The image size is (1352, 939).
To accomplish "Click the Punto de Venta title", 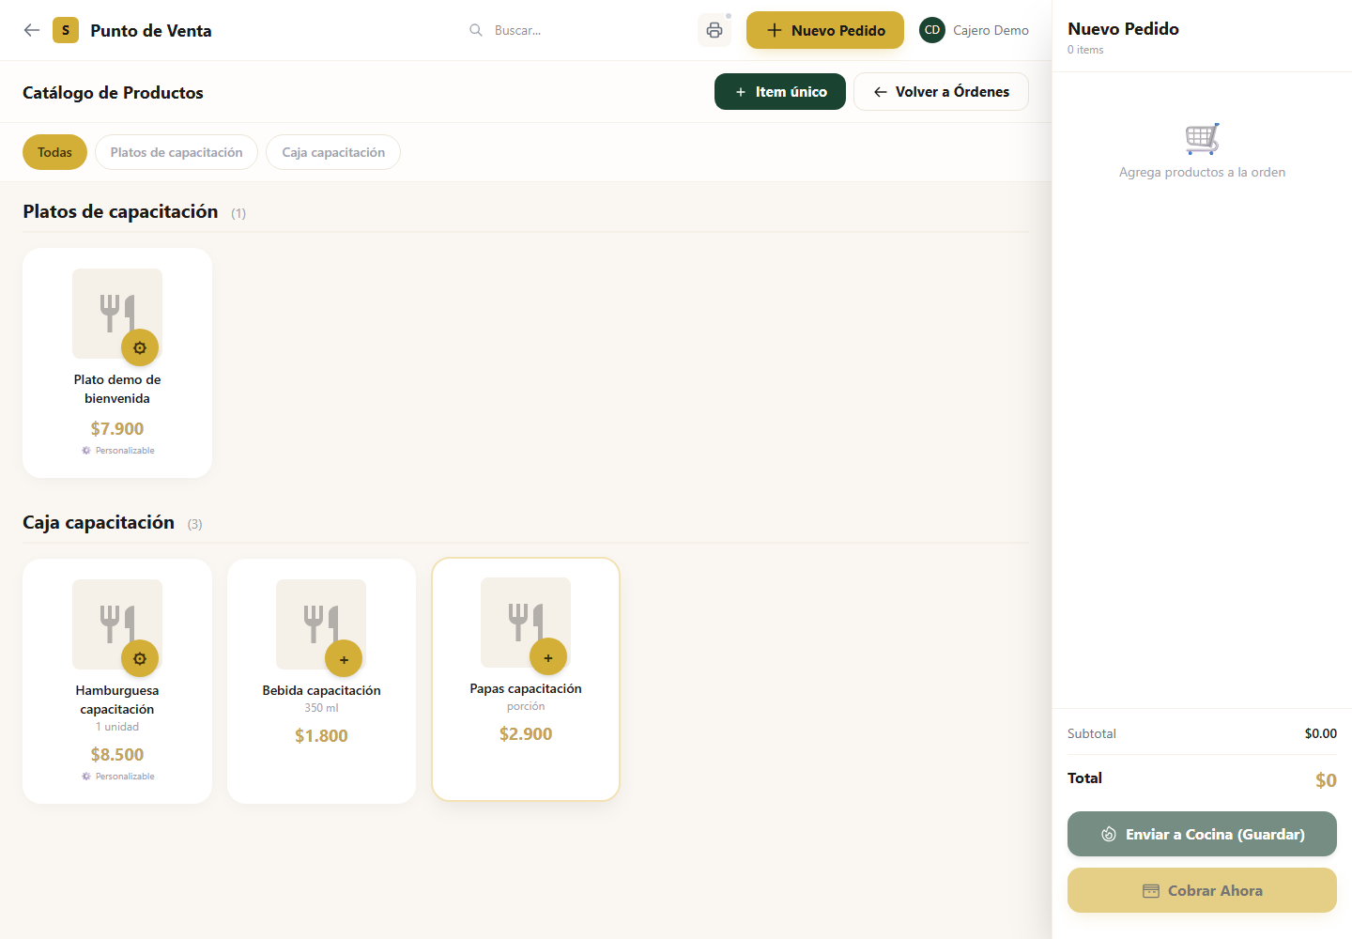I will [x=151, y=31].
